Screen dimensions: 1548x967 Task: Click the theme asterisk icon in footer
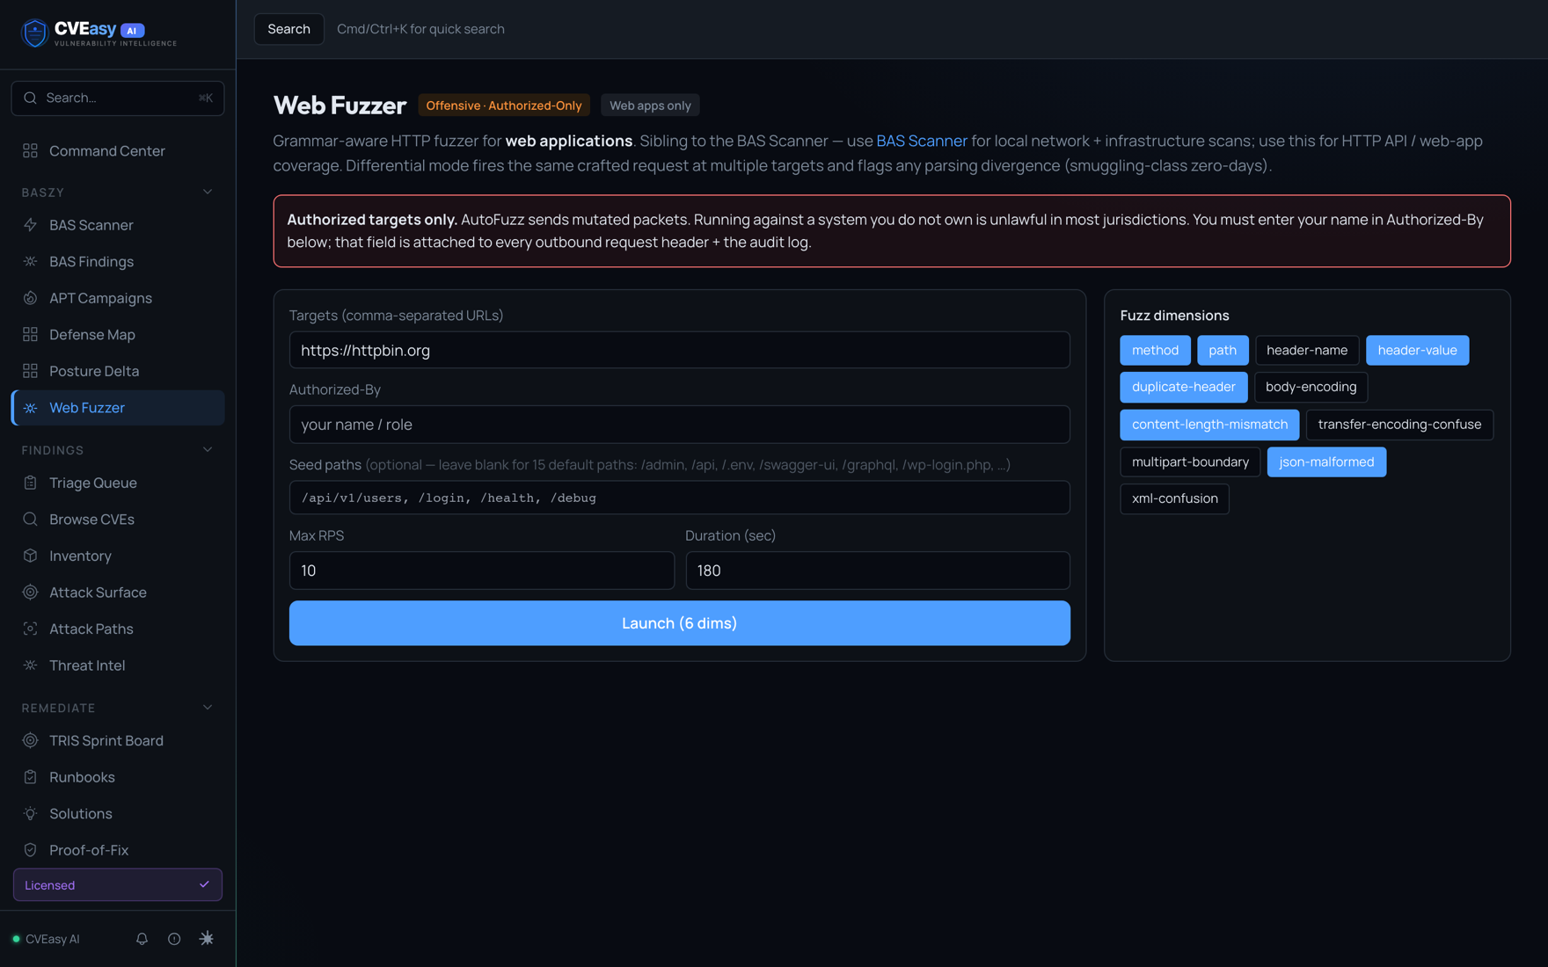pyautogui.click(x=207, y=939)
